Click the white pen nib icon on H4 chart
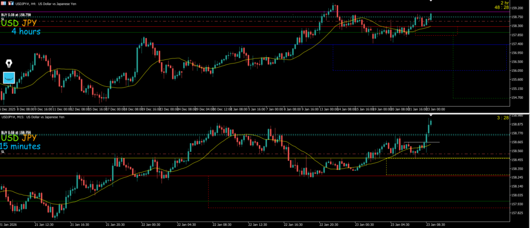Viewport: 530px width, 228px height. point(10,63)
